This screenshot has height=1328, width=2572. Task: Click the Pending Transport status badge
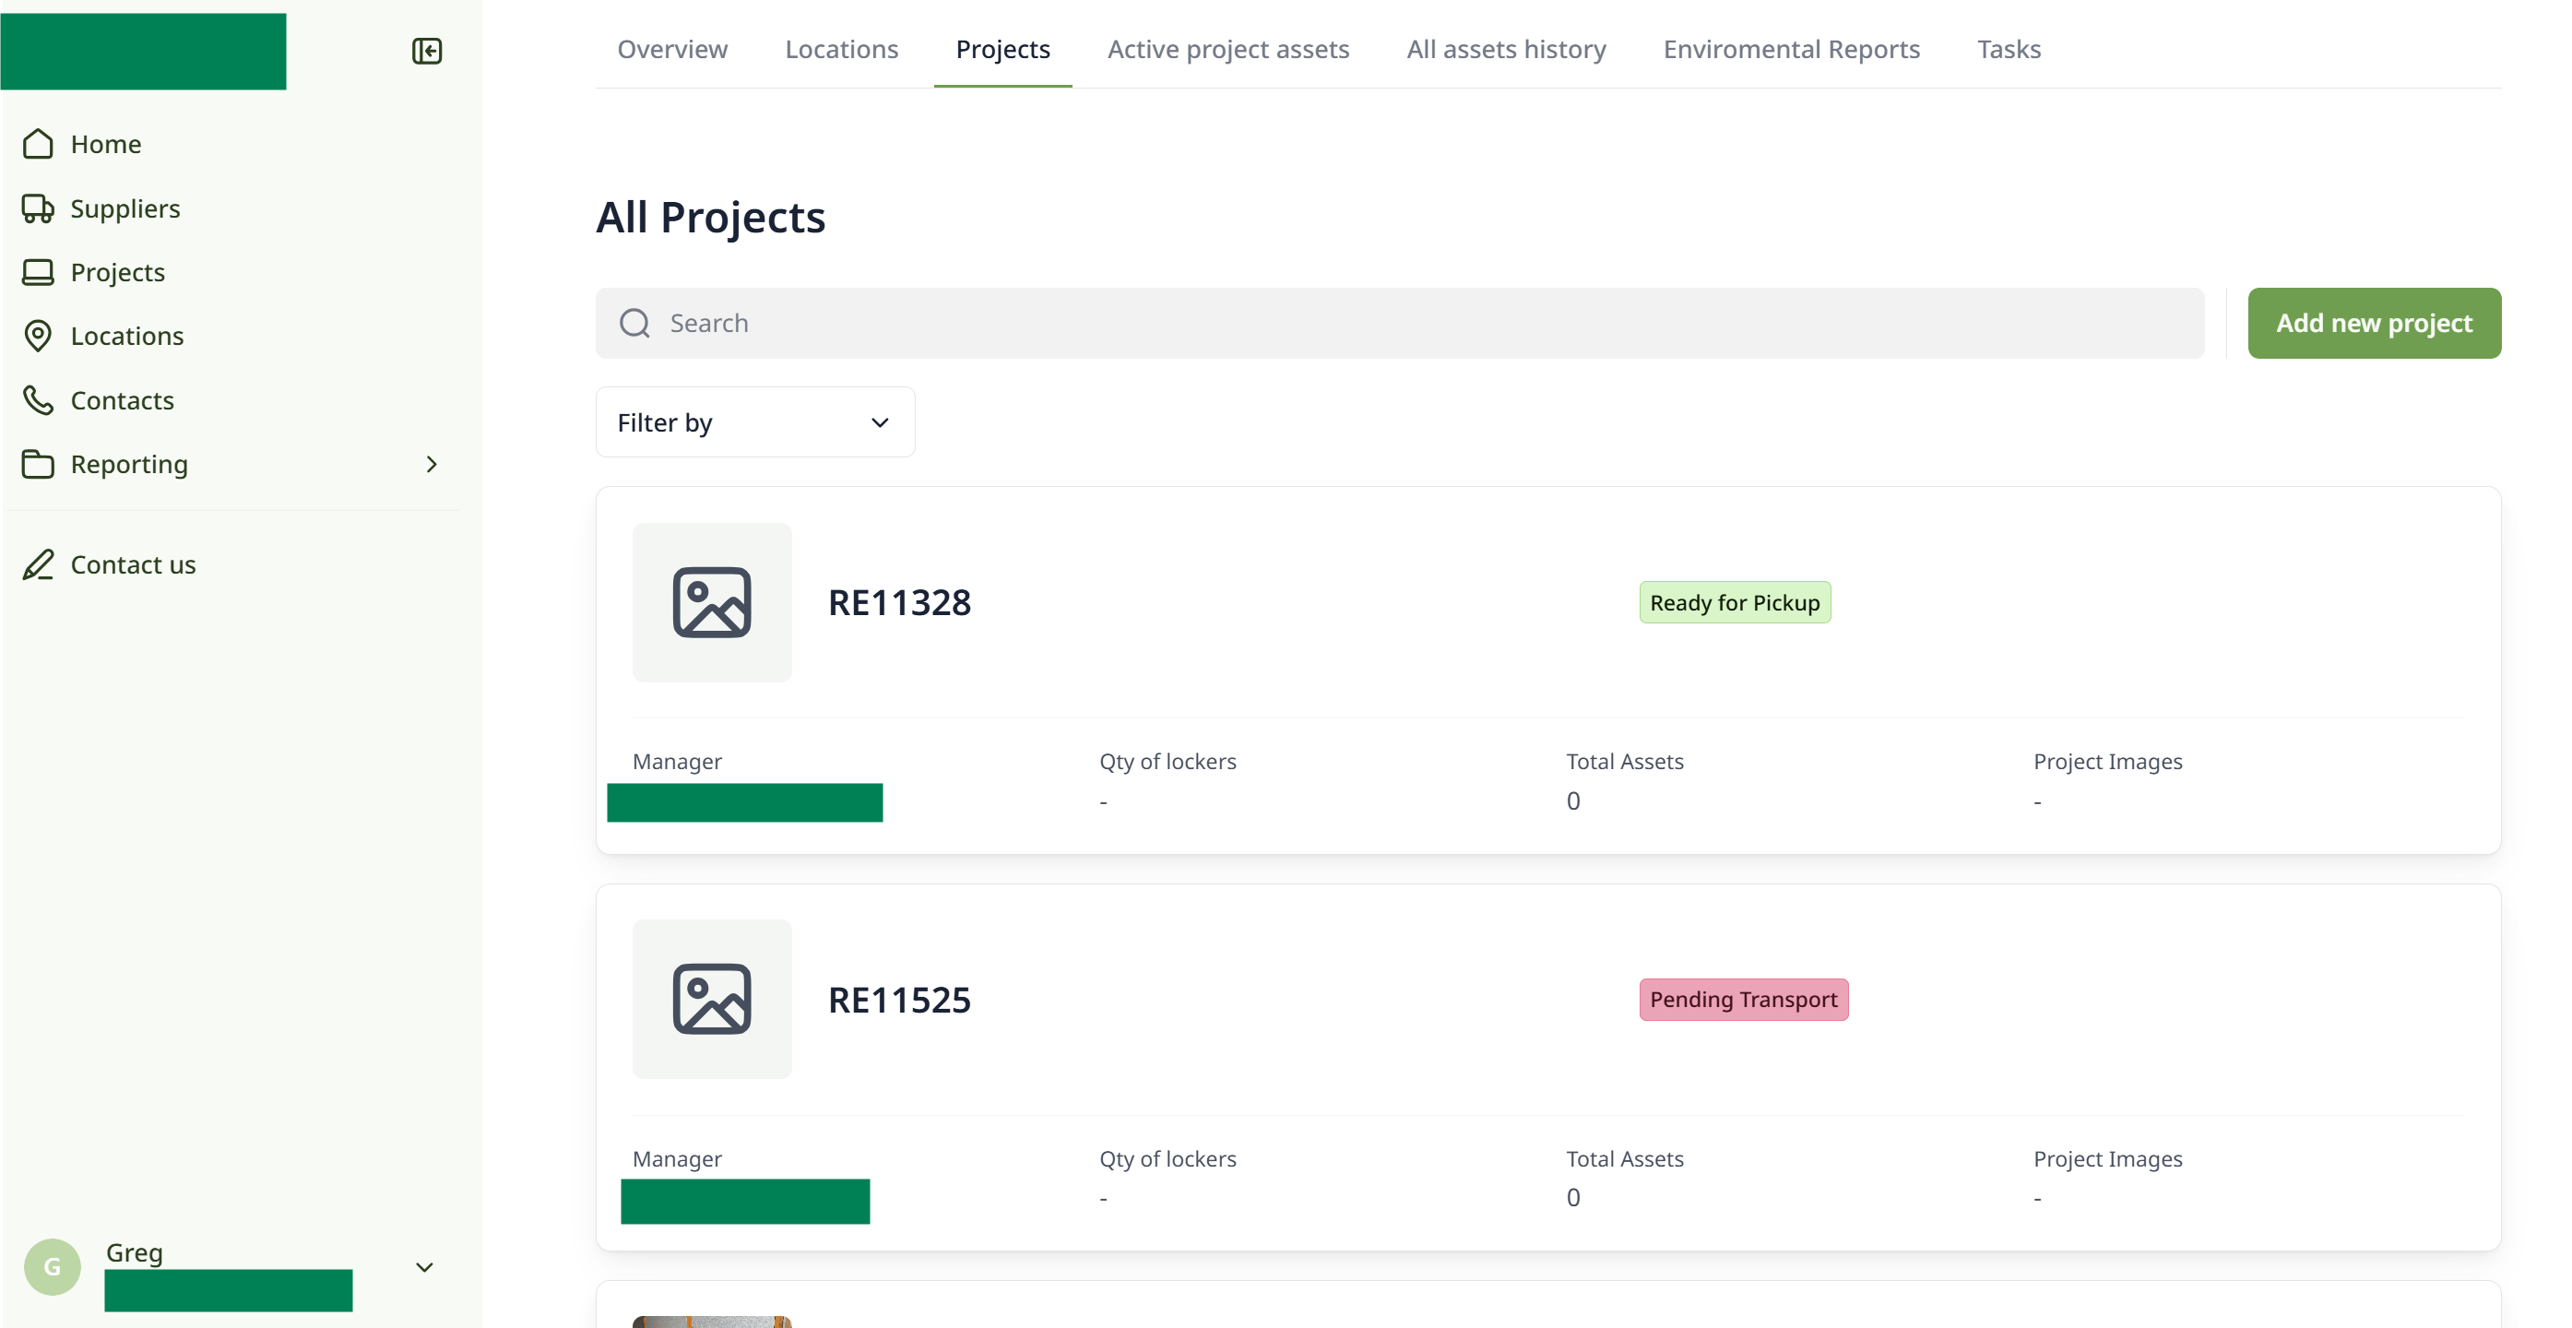[1743, 1000]
